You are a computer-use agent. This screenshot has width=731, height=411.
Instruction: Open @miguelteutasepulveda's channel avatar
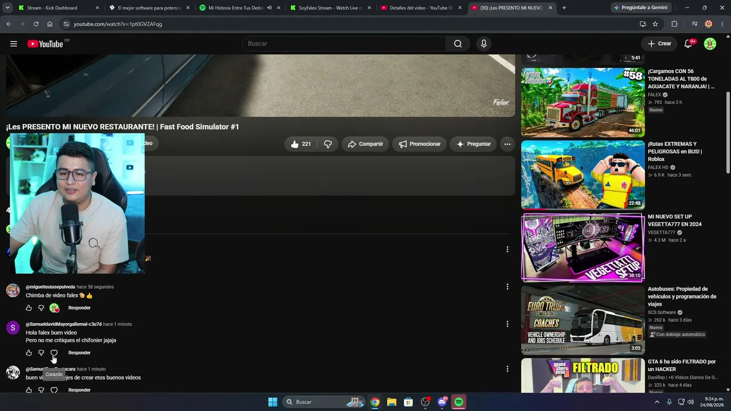tap(13, 291)
